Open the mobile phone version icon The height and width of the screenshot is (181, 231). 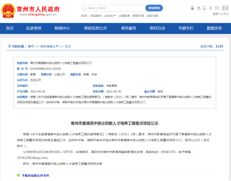coord(204,8)
